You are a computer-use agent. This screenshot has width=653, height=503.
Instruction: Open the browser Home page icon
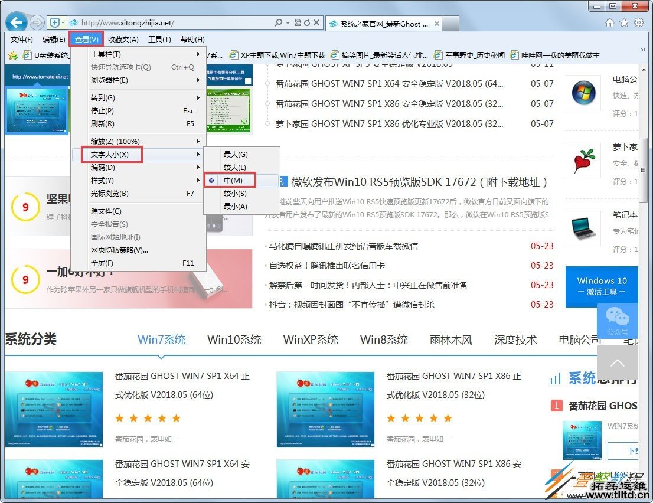pos(610,22)
